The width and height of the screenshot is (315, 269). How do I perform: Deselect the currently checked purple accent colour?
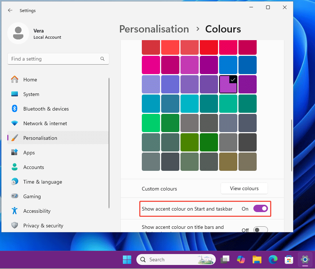(x=228, y=84)
